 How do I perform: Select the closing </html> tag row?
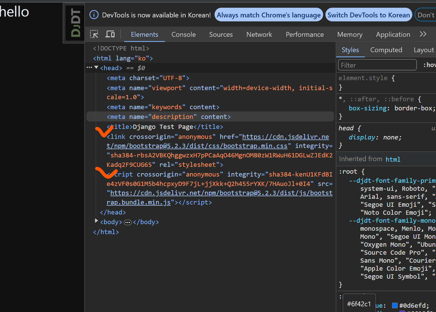pyautogui.click(x=106, y=232)
